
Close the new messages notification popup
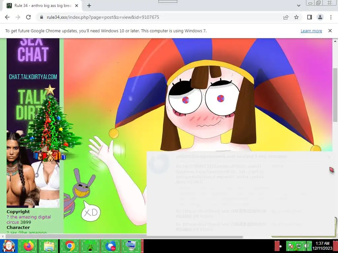point(329,157)
